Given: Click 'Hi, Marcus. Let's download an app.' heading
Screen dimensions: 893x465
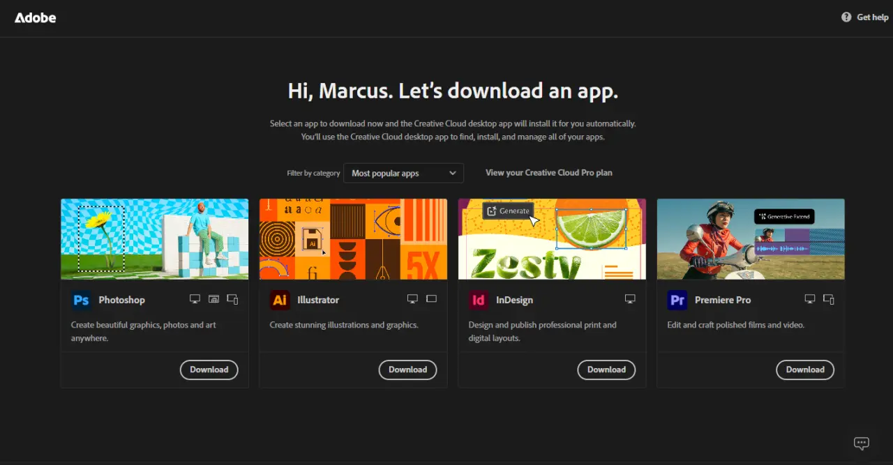Looking at the screenshot, I should pos(453,91).
